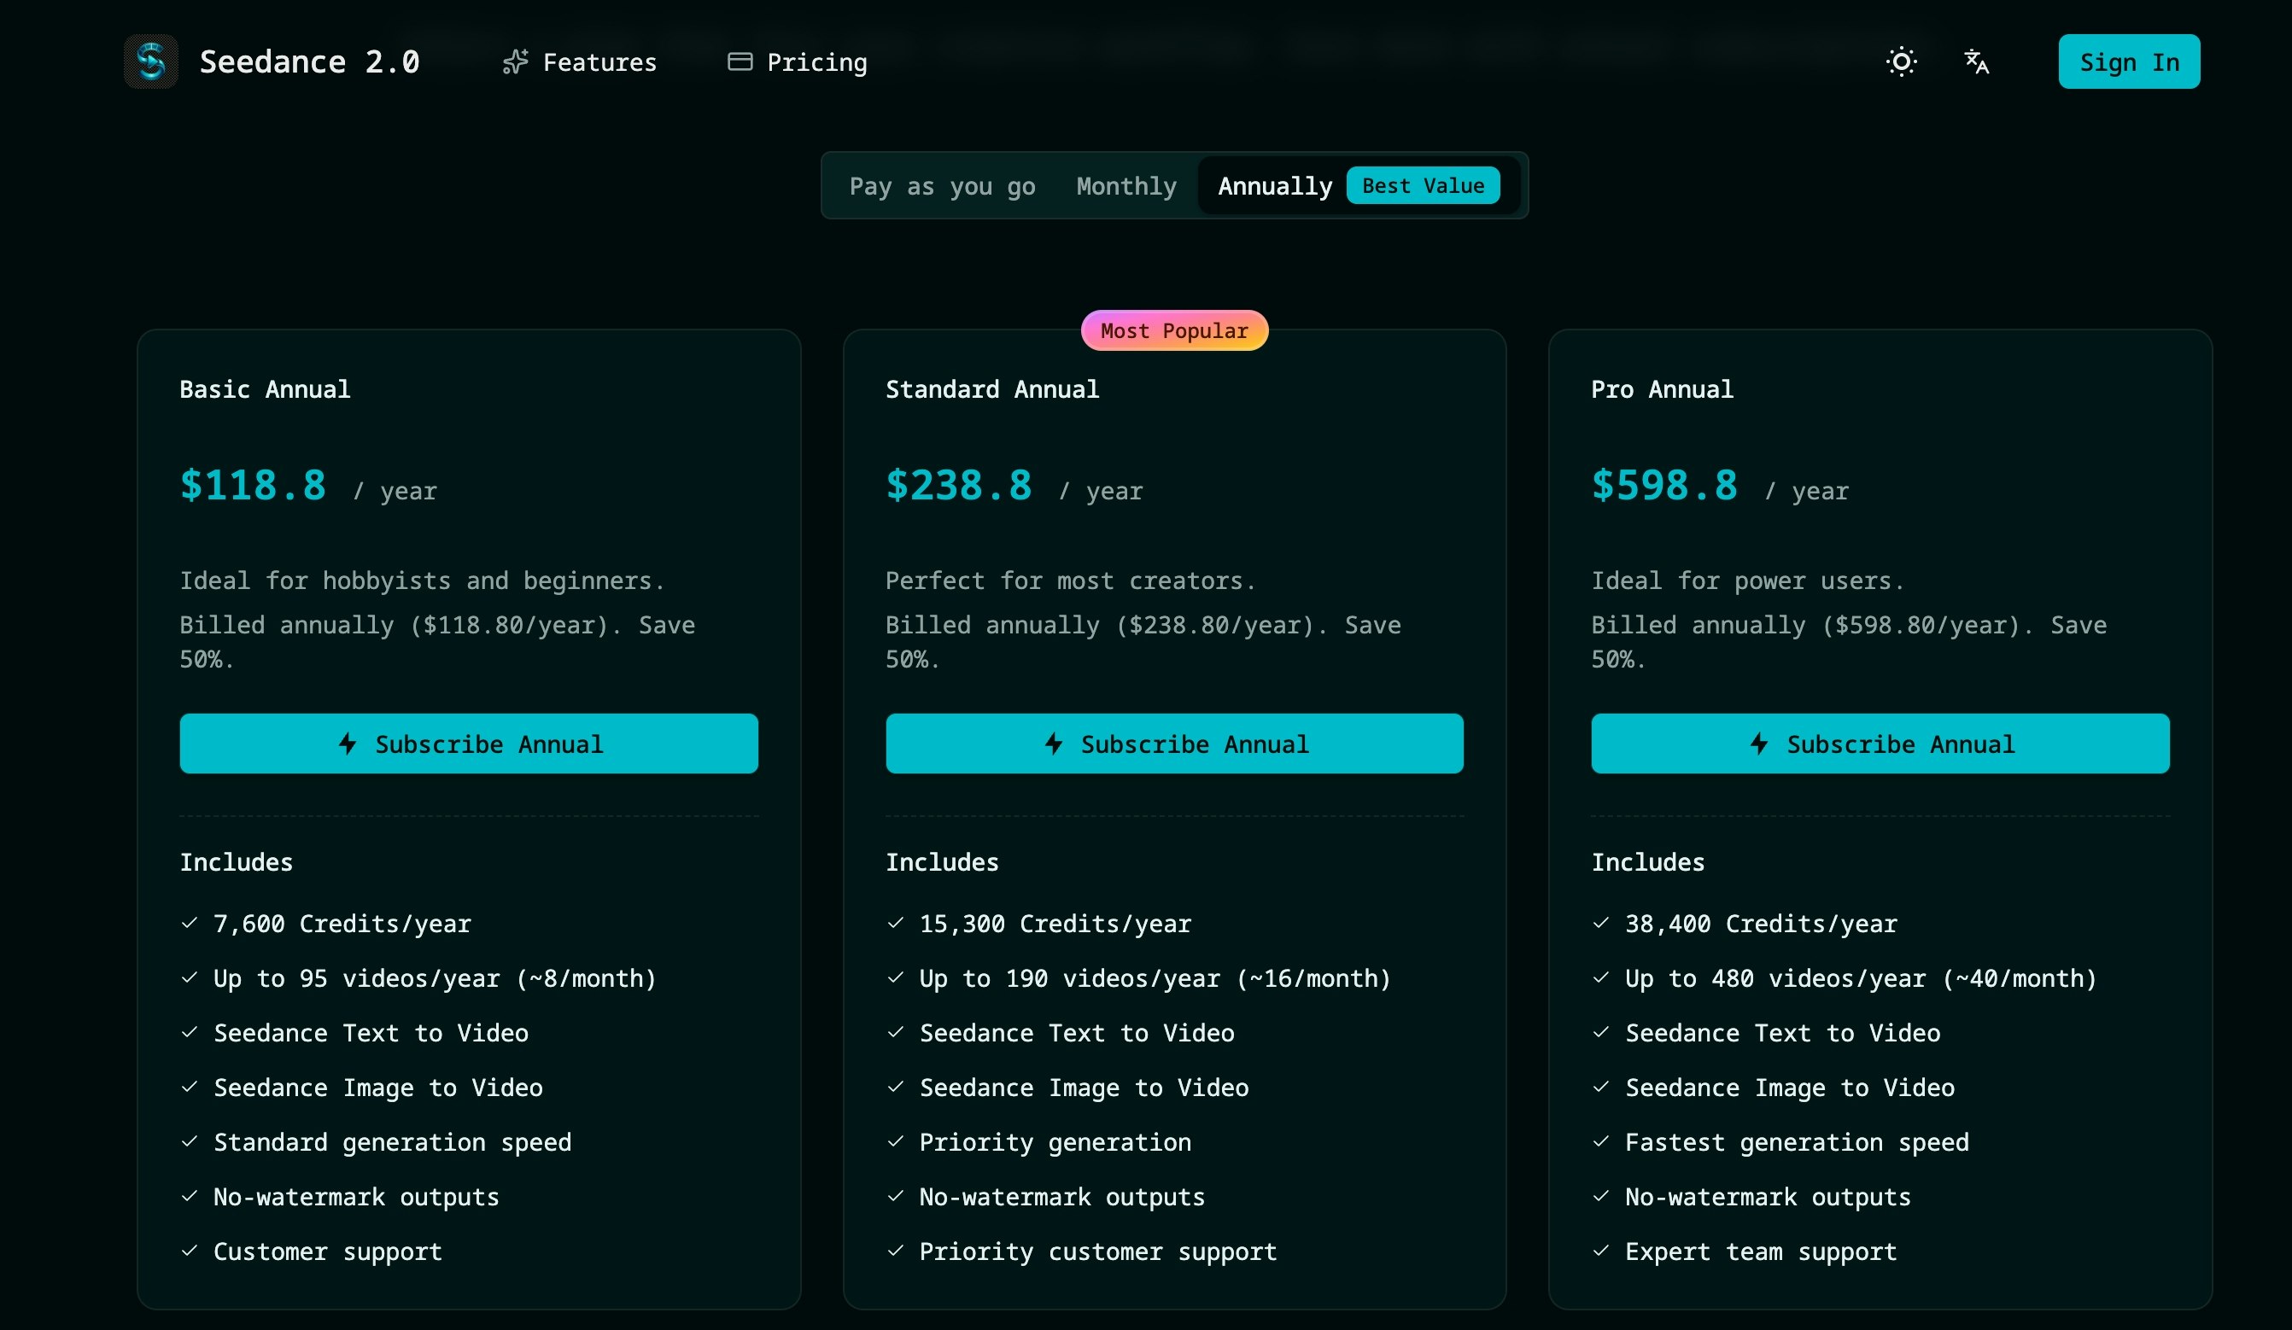This screenshot has height=1330, width=2292.
Task: Toggle light mode with the sun icon
Action: 1902,61
